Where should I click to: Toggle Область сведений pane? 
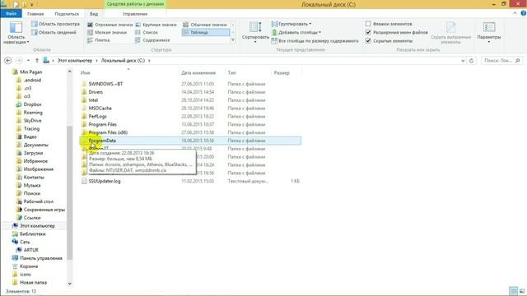tap(54, 32)
